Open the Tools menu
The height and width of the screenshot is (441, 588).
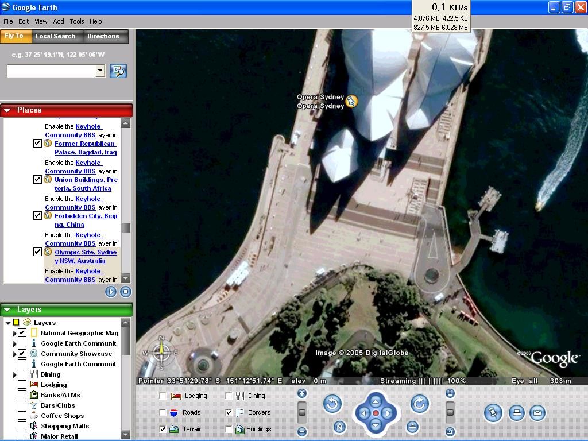[77, 21]
